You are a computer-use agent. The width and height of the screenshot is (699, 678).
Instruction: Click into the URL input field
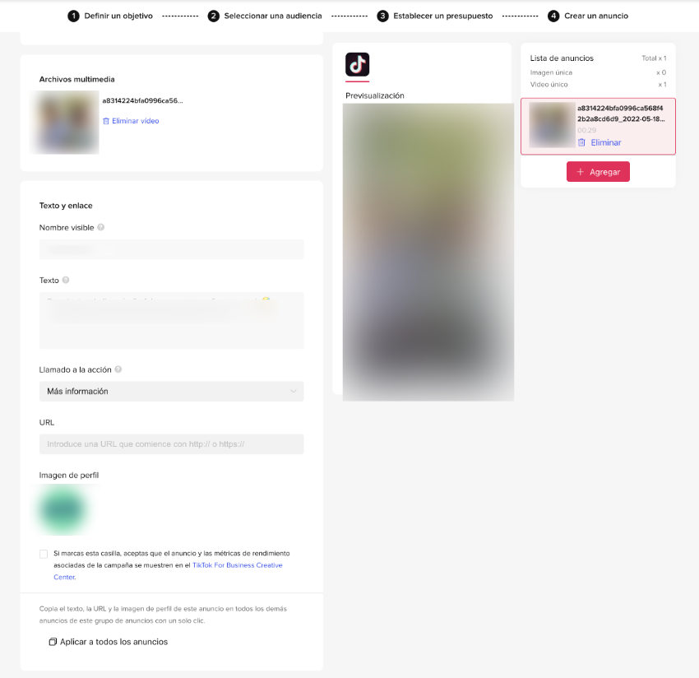(x=172, y=443)
